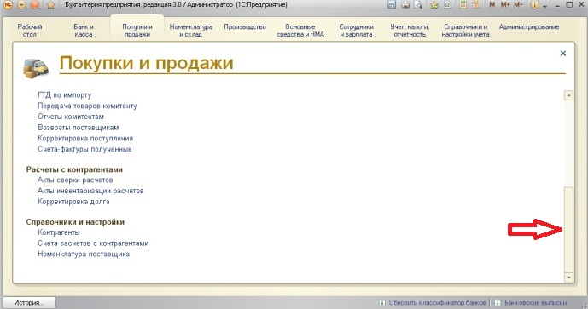
Task: Open Корректировка долга link
Action: (x=73, y=202)
